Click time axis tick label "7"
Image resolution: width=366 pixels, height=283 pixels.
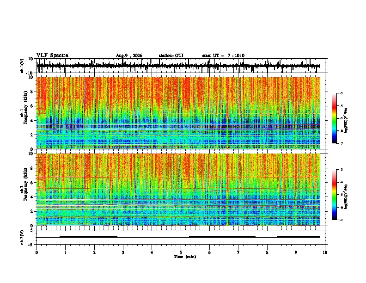pos(238,252)
